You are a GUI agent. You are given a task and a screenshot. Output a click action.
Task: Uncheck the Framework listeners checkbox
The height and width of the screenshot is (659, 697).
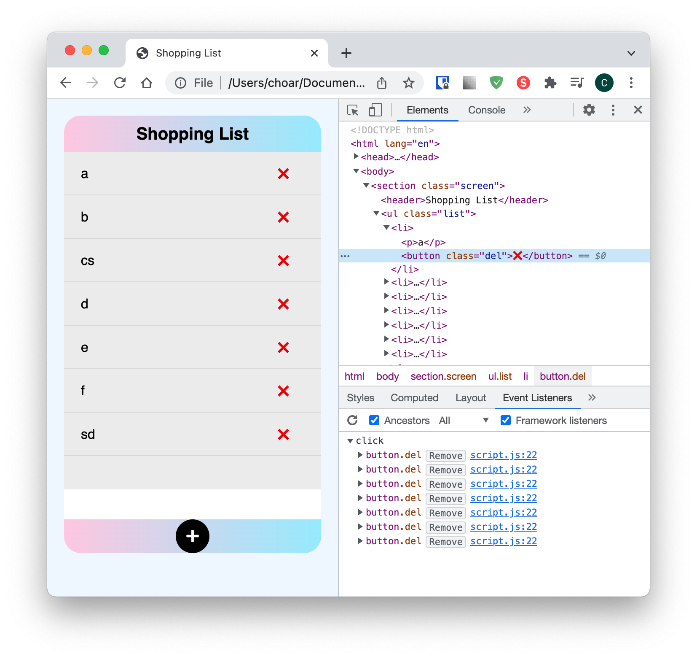point(506,420)
